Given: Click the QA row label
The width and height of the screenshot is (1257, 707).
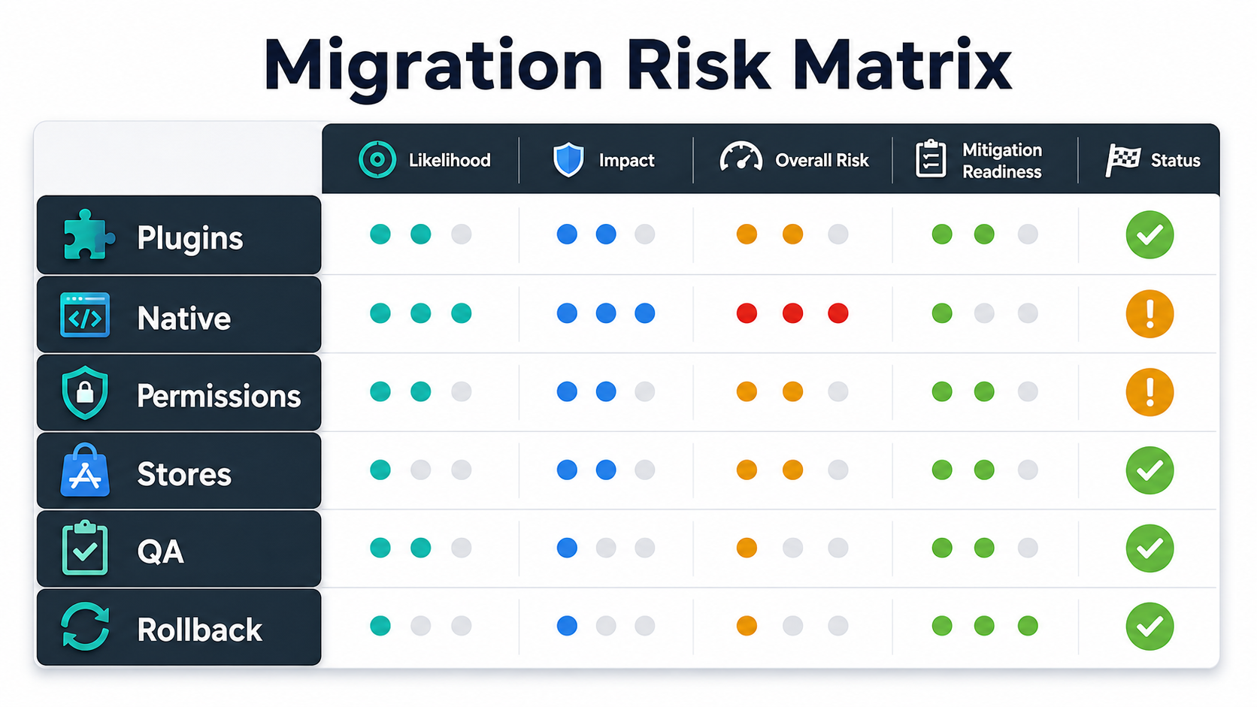Looking at the screenshot, I should click(160, 552).
